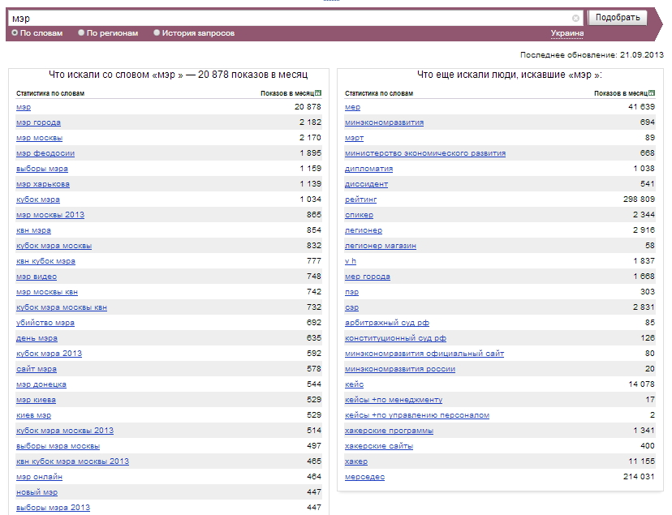This screenshot has height=515, width=672.
Task: Open 'министерство экономического развития' link
Action: (425, 153)
